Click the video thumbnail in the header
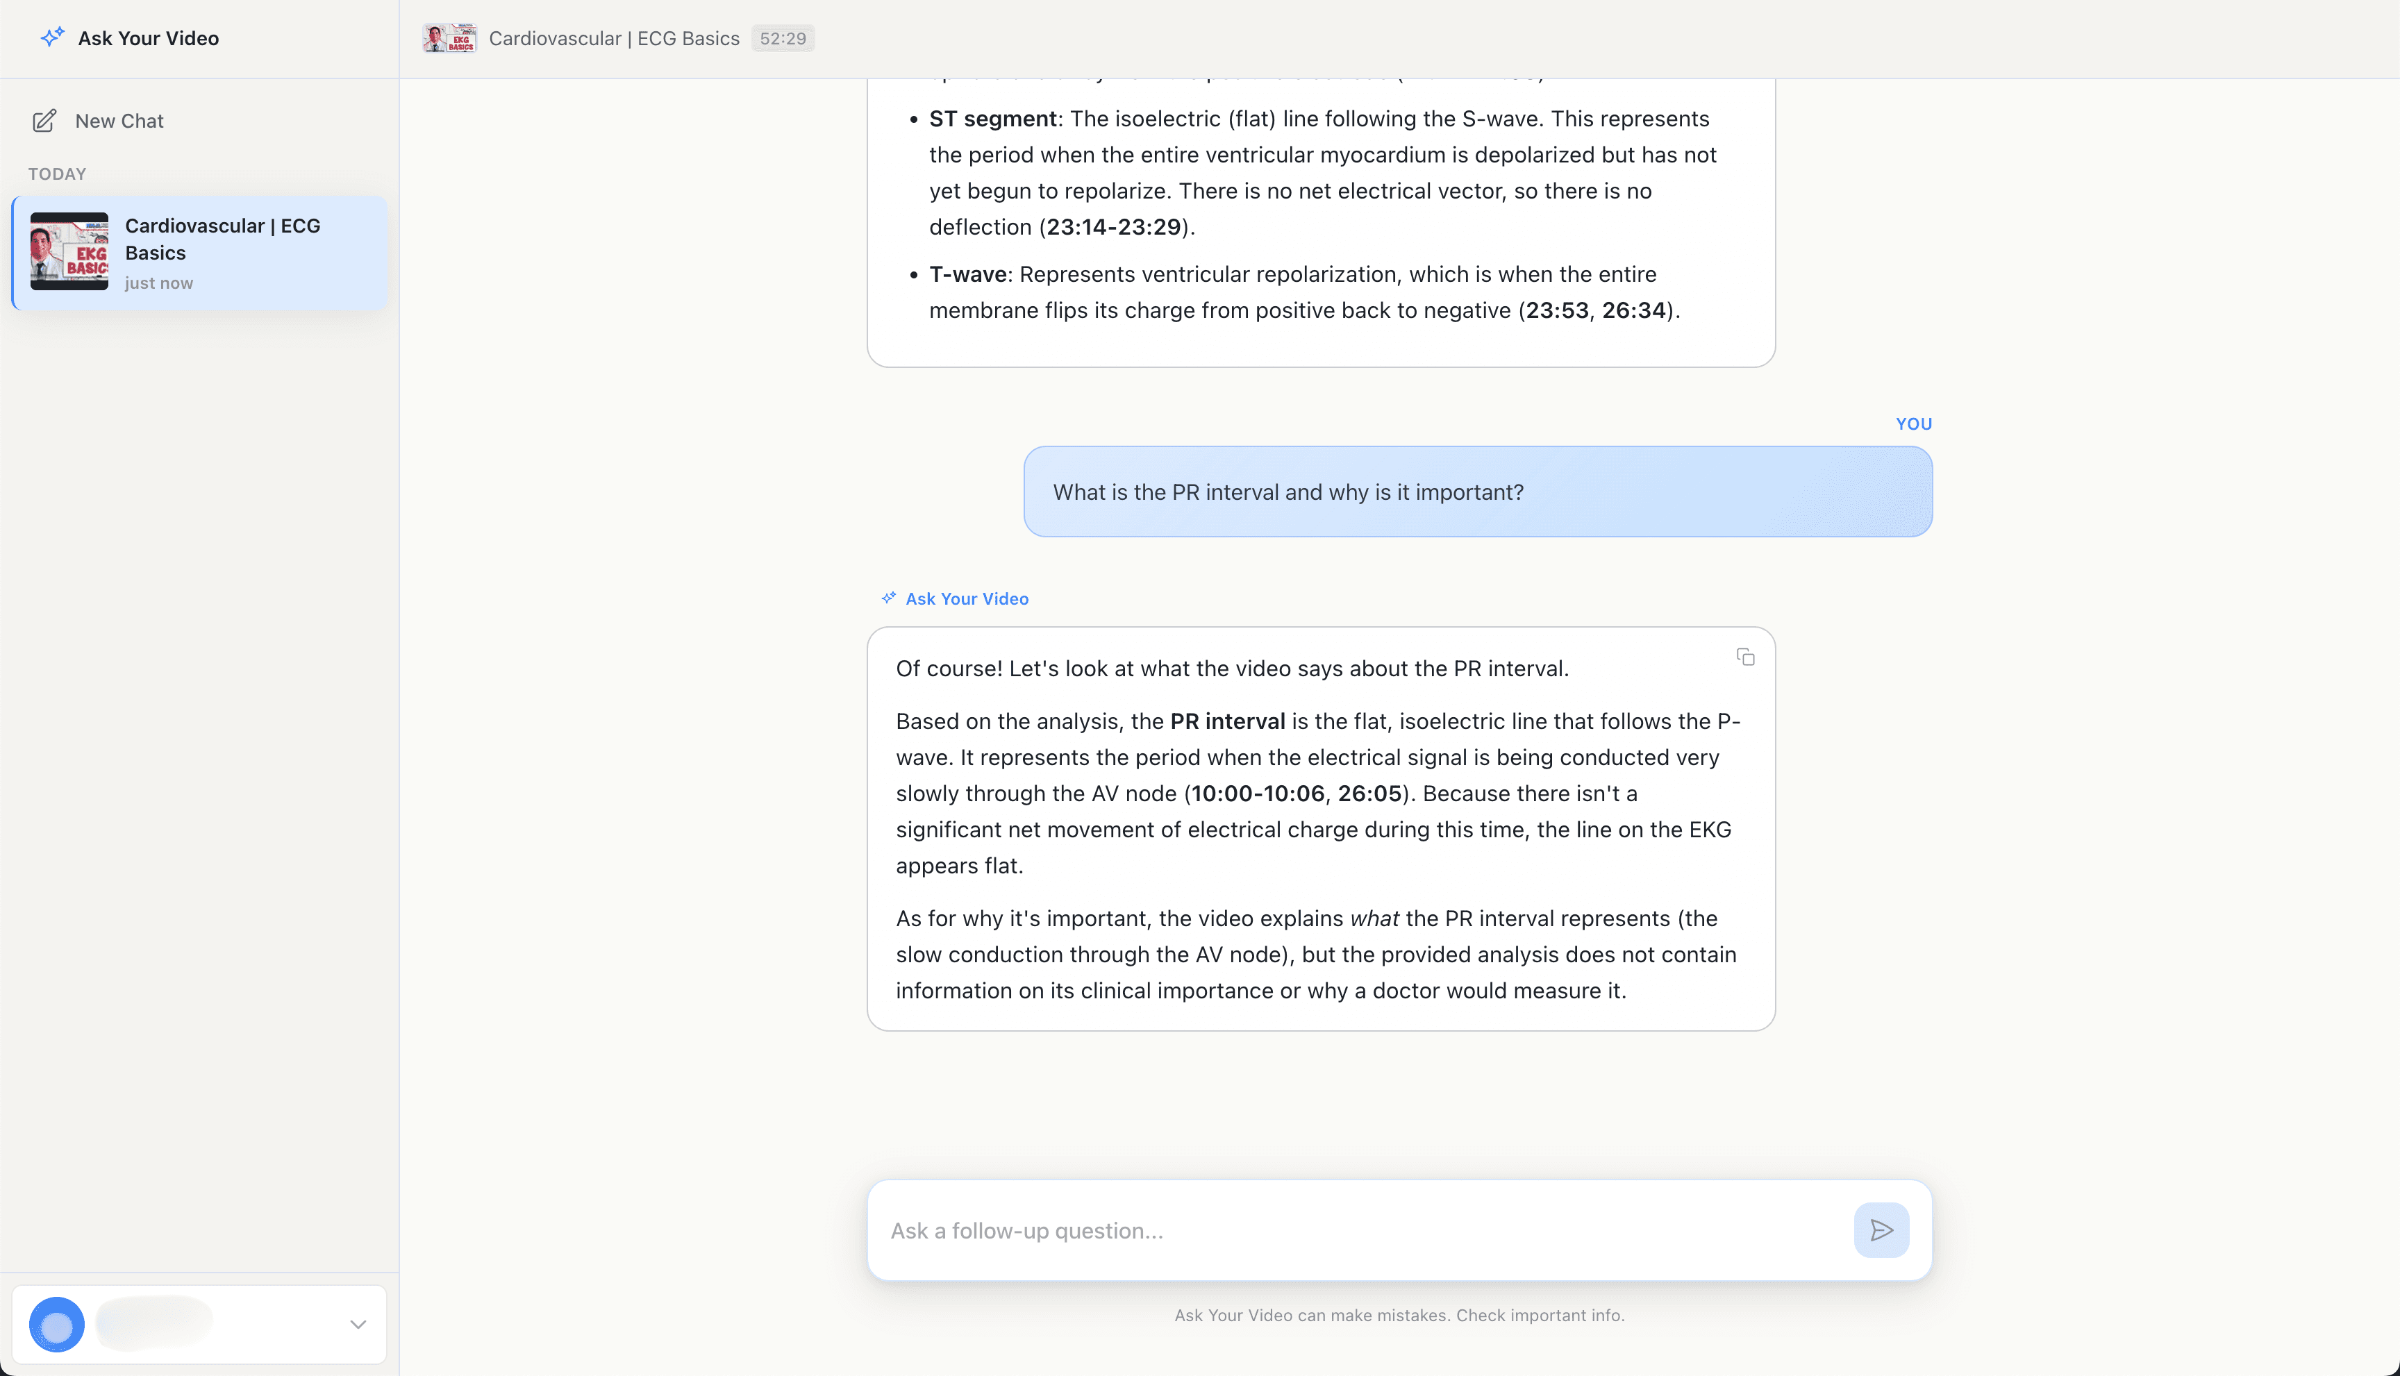The image size is (2400, 1376). (x=449, y=39)
